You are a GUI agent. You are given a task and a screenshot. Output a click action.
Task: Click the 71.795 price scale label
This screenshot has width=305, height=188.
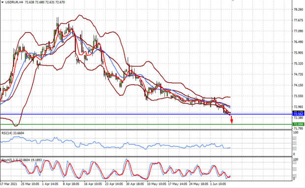[298, 128]
